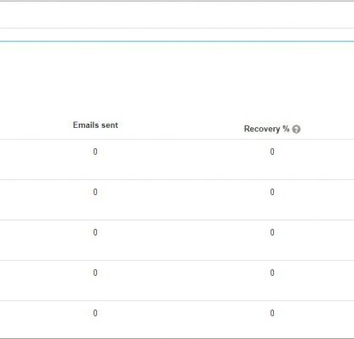Select the last row's Emails sent value
The image size is (354, 339).
(x=95, y=313)
